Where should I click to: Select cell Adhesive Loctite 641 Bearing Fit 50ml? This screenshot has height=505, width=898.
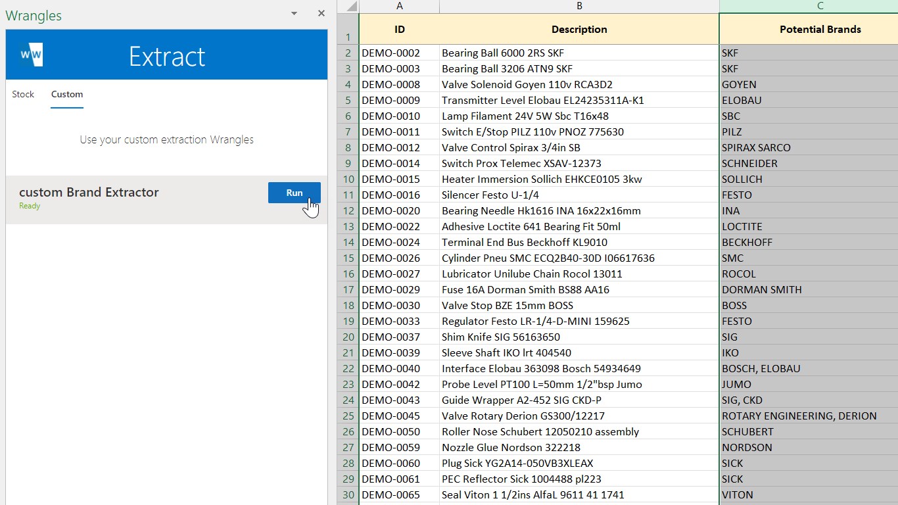point(579,226)
